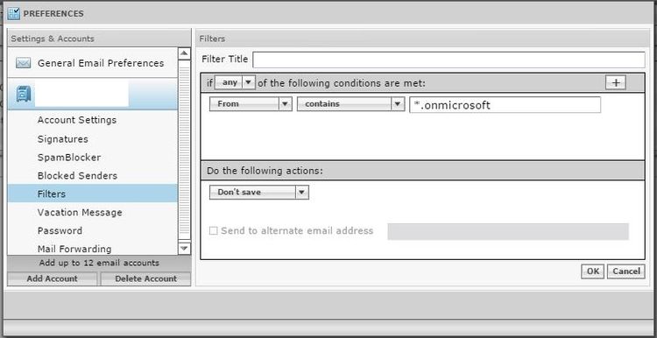Click Delete Account button
This screenshot has width=657, height=338.
145,279
